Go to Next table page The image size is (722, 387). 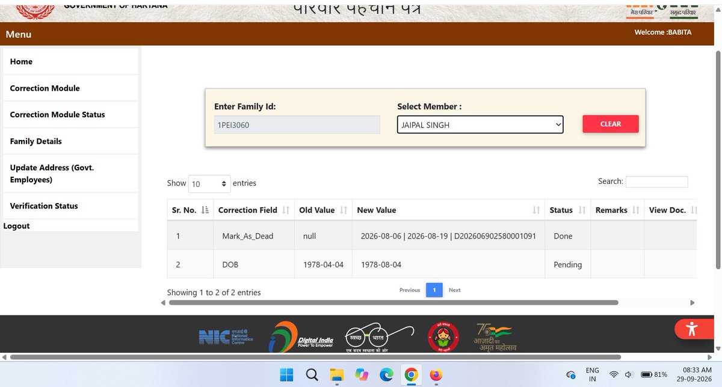click(x=455, y=290)
